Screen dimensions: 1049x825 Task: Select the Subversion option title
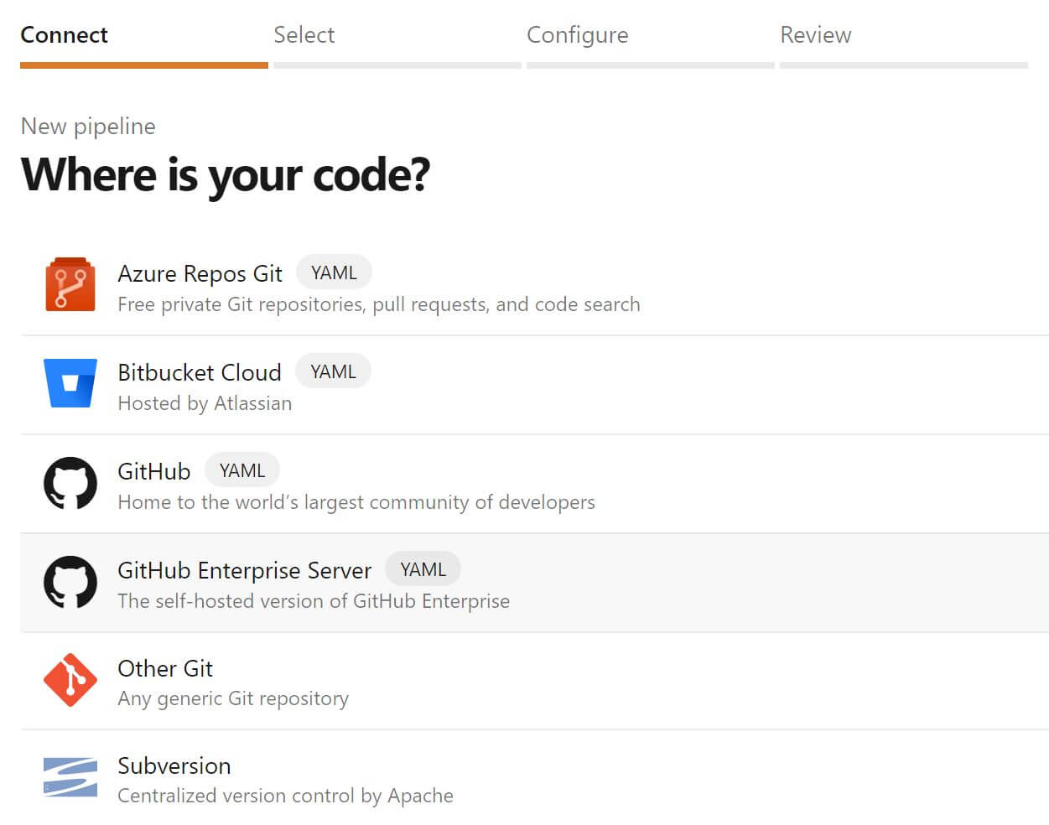(x=174, y=765)
